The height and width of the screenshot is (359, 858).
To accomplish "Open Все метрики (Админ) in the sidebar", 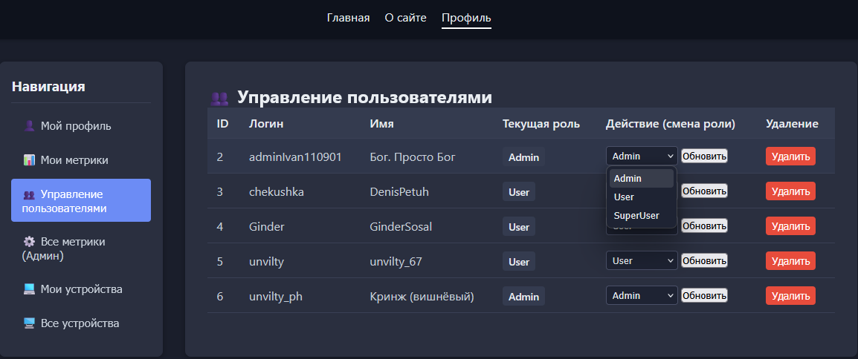I will coord(81,248).
